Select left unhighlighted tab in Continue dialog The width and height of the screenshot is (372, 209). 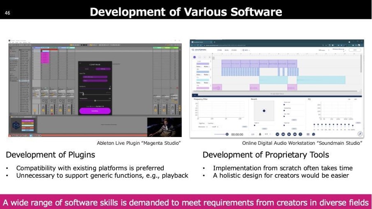(x=87, y=69)
